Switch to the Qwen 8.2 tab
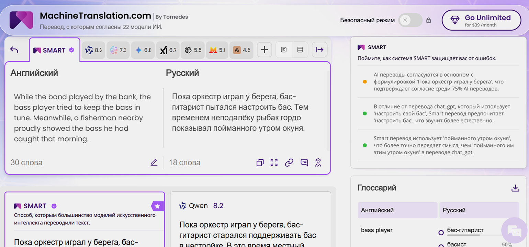The image size is (529, 247). pyautogui.click(x=93, y=50)
